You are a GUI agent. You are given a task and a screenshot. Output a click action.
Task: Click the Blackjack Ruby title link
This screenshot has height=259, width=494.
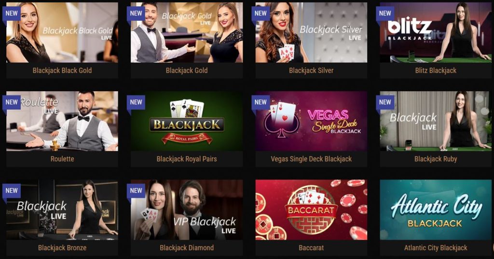click(436, 159)
